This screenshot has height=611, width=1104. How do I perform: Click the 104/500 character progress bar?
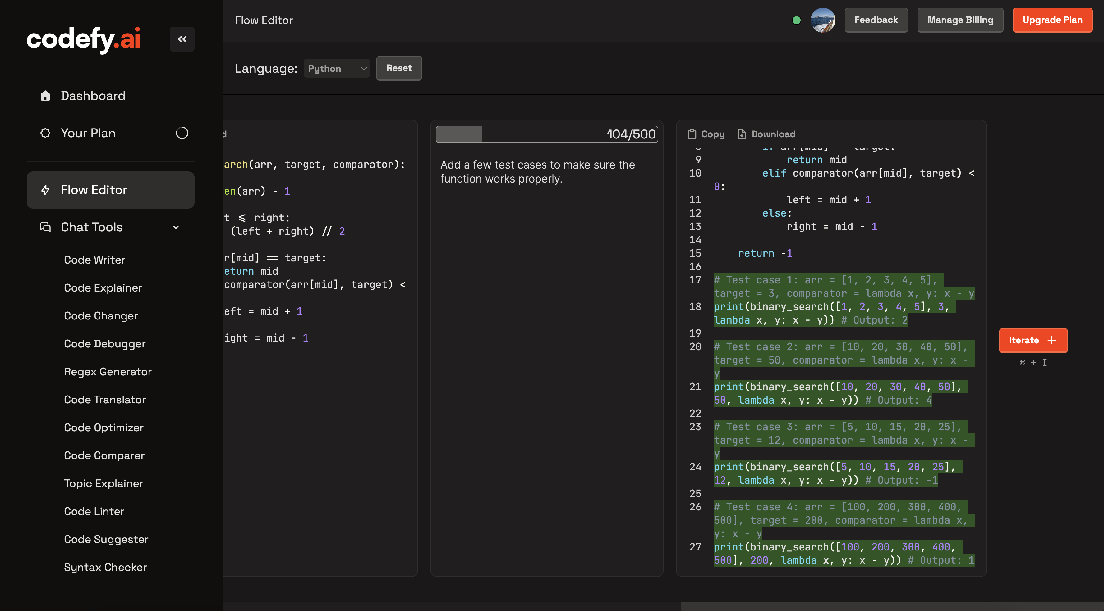(546, 134)
